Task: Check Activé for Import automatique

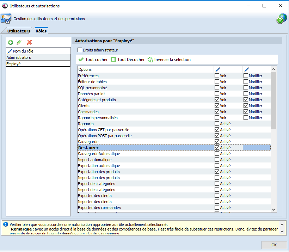Action: [x=217, y=160]
